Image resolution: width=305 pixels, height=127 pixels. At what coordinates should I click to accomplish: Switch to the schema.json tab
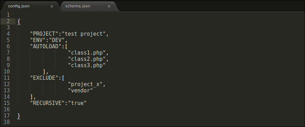(78, 6)
